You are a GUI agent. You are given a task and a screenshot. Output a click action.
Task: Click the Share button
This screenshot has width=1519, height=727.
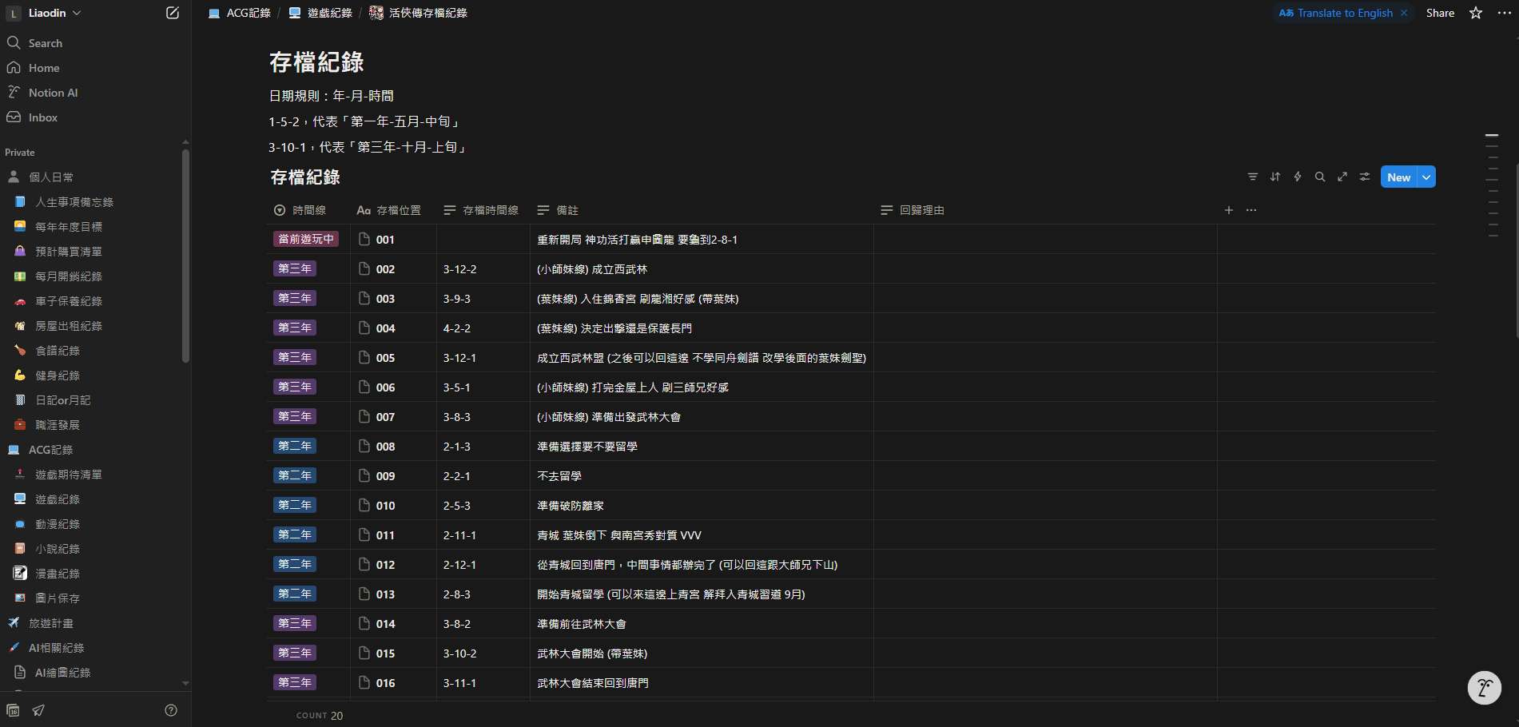[x=1440, y=13]
